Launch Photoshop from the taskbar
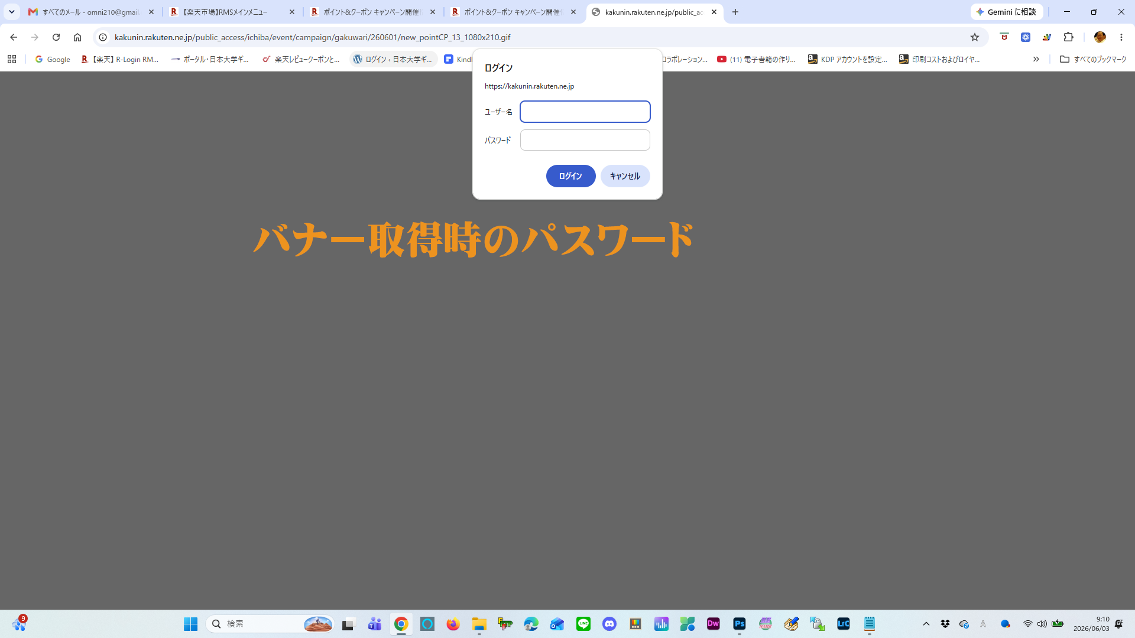Viewport: 1135px width, 638px height. point(740,624)
